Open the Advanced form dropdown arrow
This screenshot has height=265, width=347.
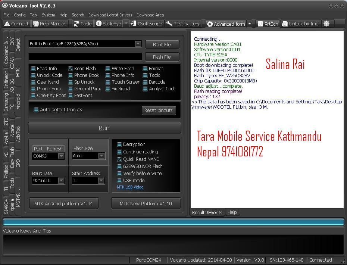(x=249, y=24)
